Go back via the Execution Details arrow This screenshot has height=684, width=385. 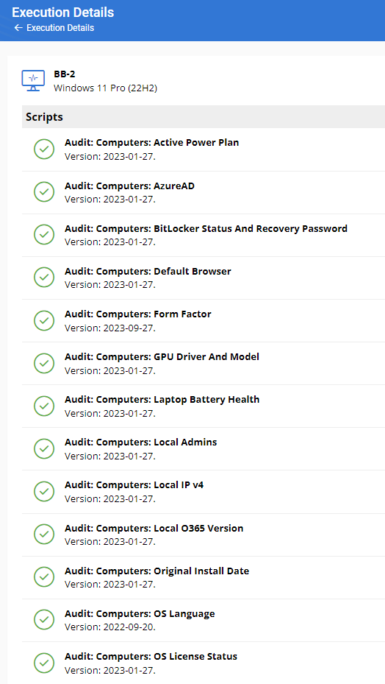[x=18, y=28]
